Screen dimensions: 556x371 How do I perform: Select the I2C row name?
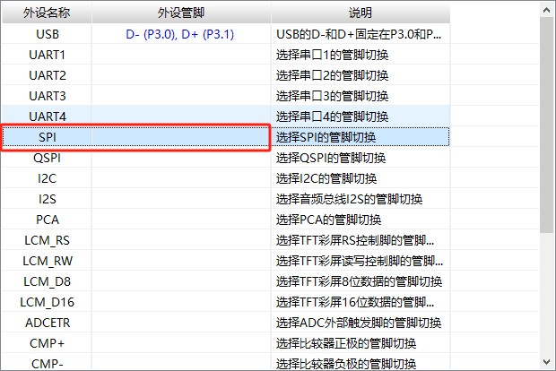[48, 178]
